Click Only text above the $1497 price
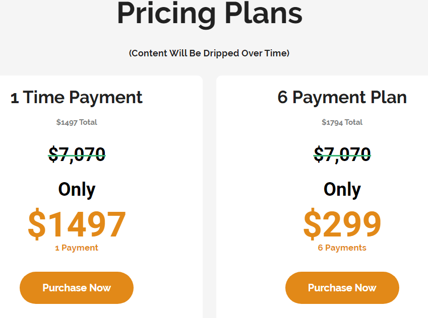Viewport: 428px width, 318px height. 77,190
